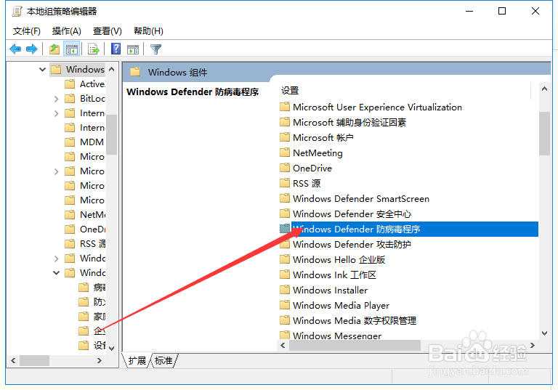The width and height of the screenshot is (558, 390).
Task: Click tree pane horizontal scroll-right arrow
Action: pyautogui.click(x=100, y=360)
